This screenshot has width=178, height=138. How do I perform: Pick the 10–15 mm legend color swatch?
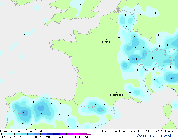pyautogui.click(x=37, y=134)
